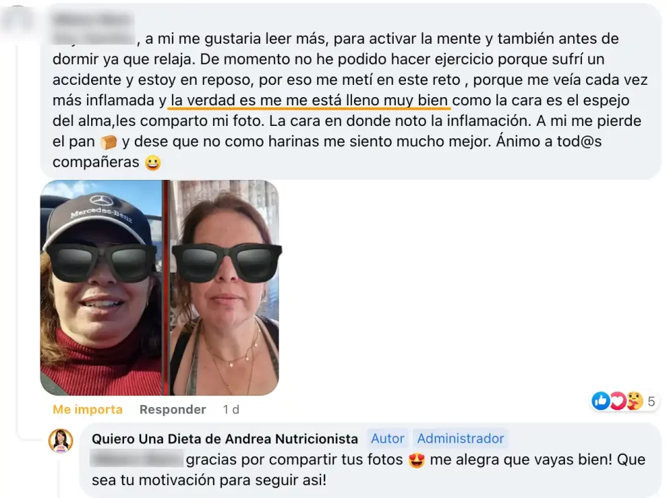The height and width of the screenshot is (498, 671).
Task: Open the reaction count showing 5
Action: pyautogui.click(x=651, y=402)
